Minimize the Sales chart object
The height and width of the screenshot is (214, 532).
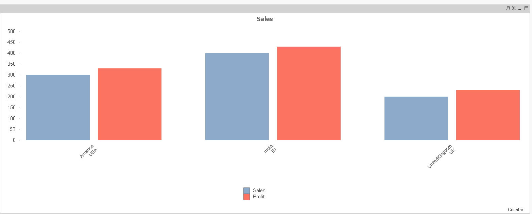520,9
